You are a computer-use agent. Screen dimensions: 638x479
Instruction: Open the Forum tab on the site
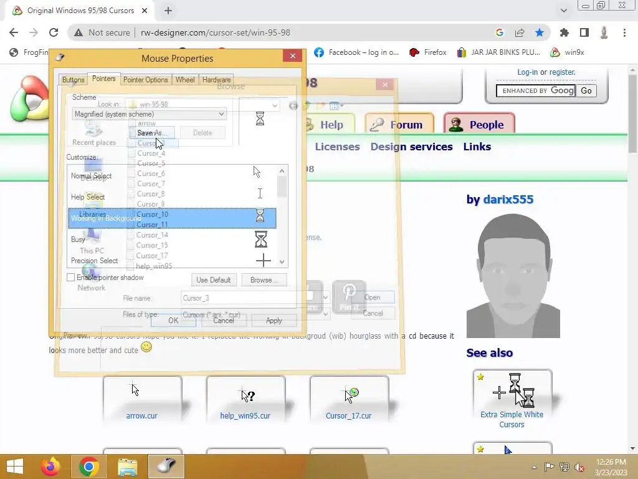click(x=399, y=124)
